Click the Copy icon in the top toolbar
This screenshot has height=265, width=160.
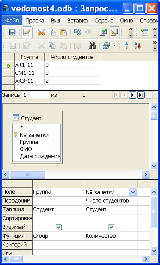52,32
